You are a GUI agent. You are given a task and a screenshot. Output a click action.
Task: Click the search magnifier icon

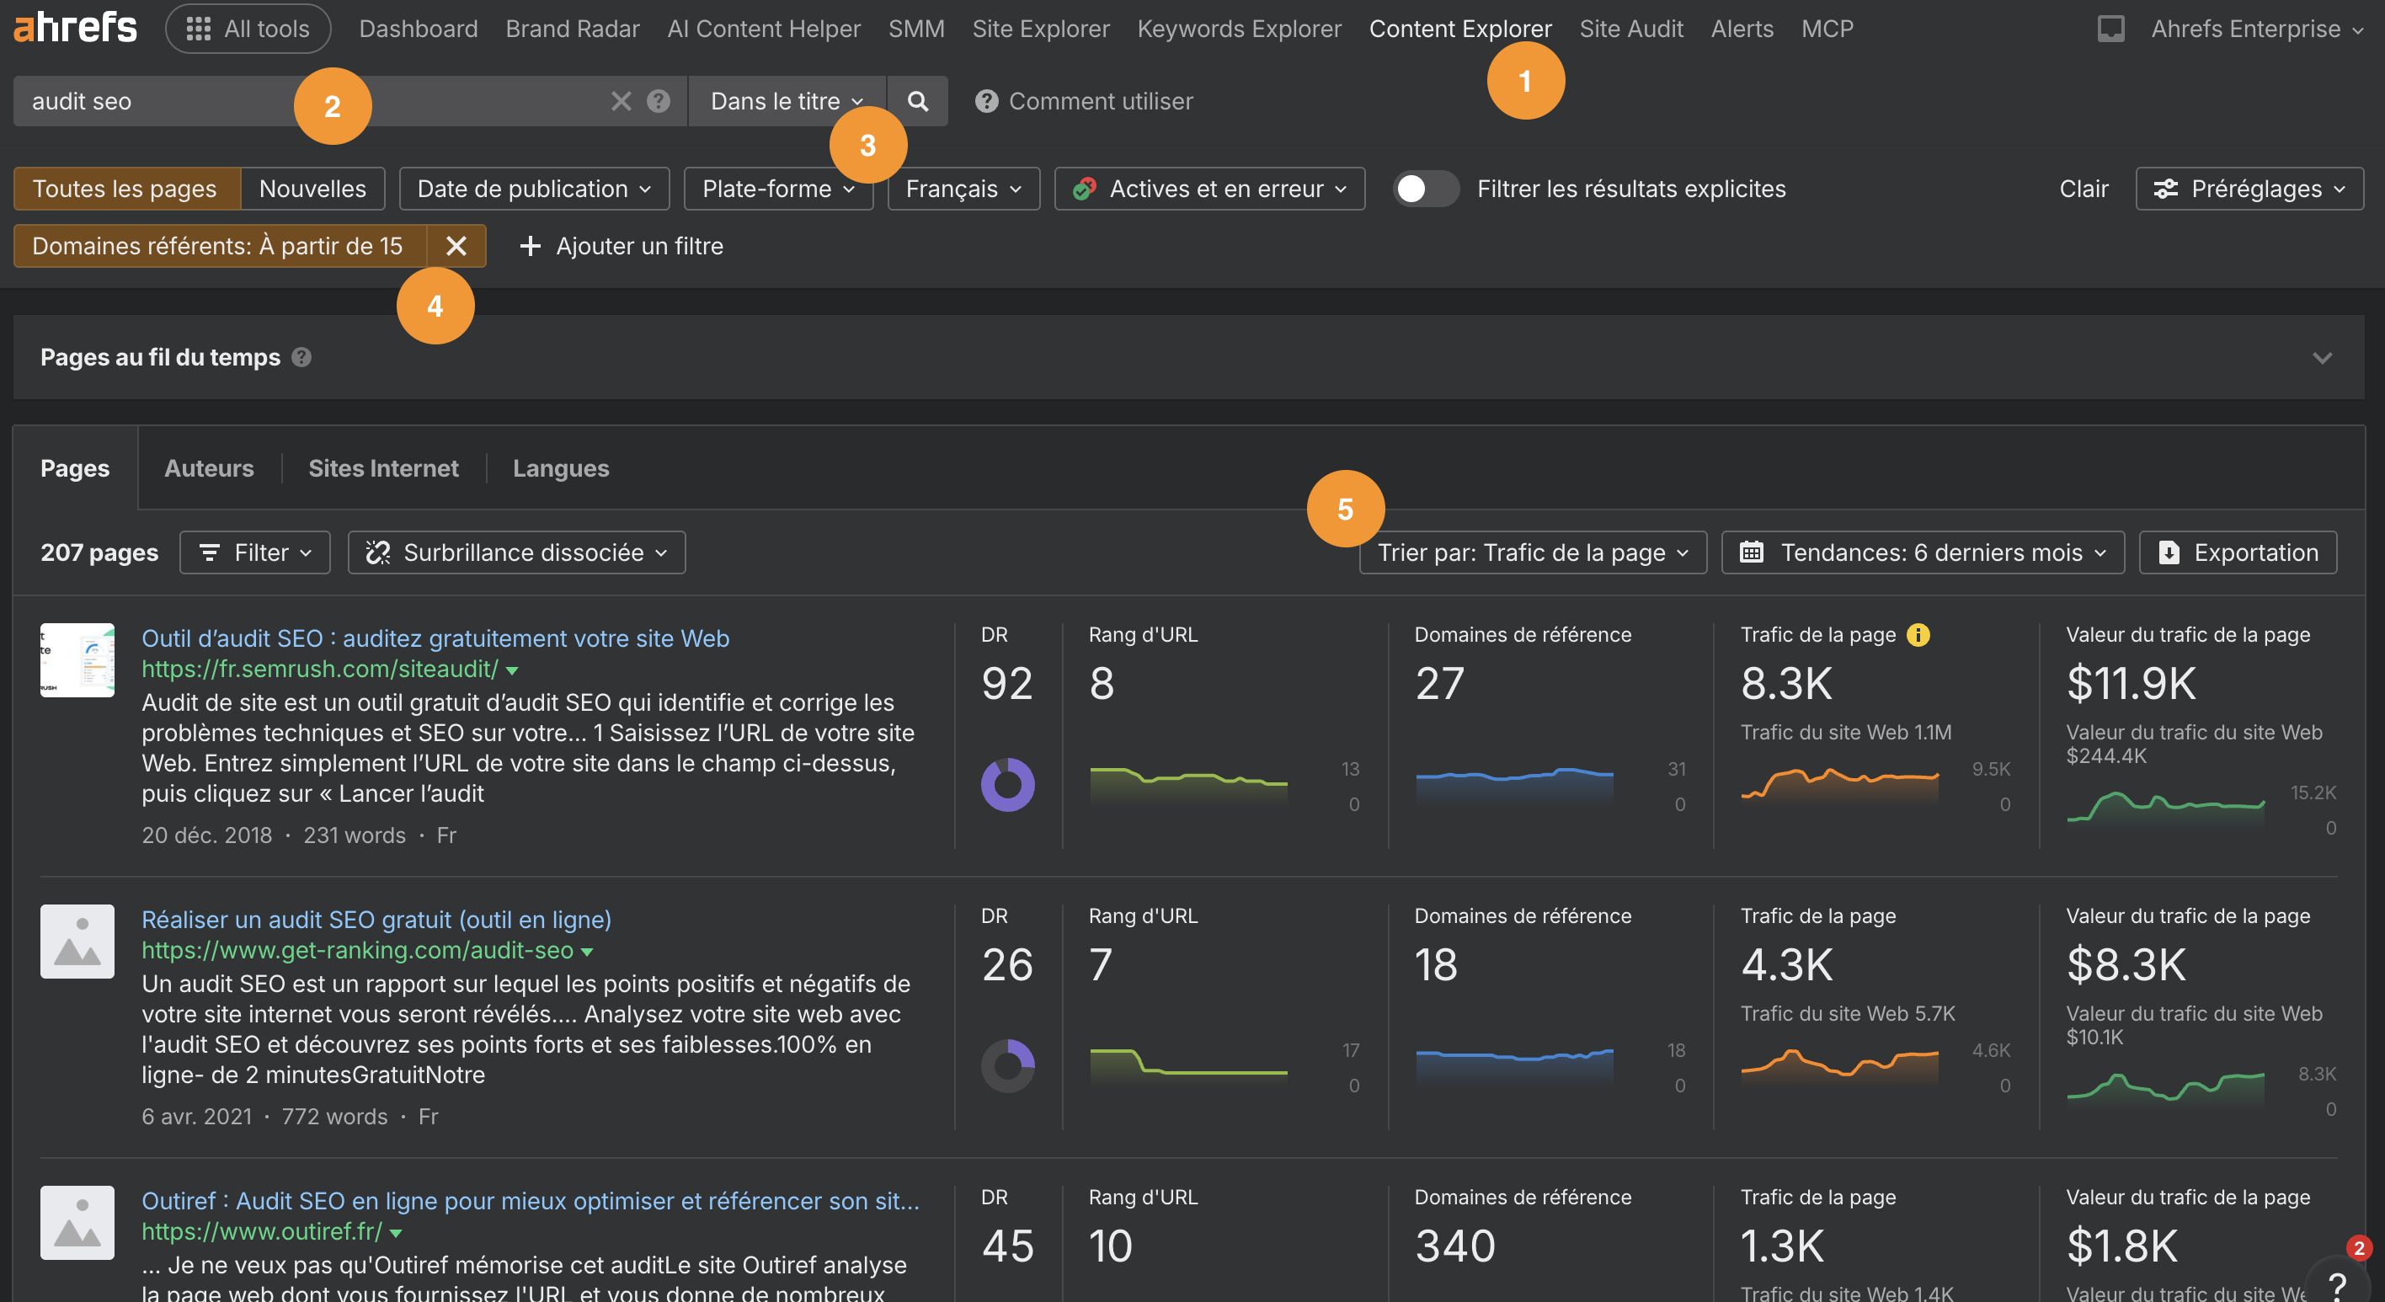pos(917,101)
